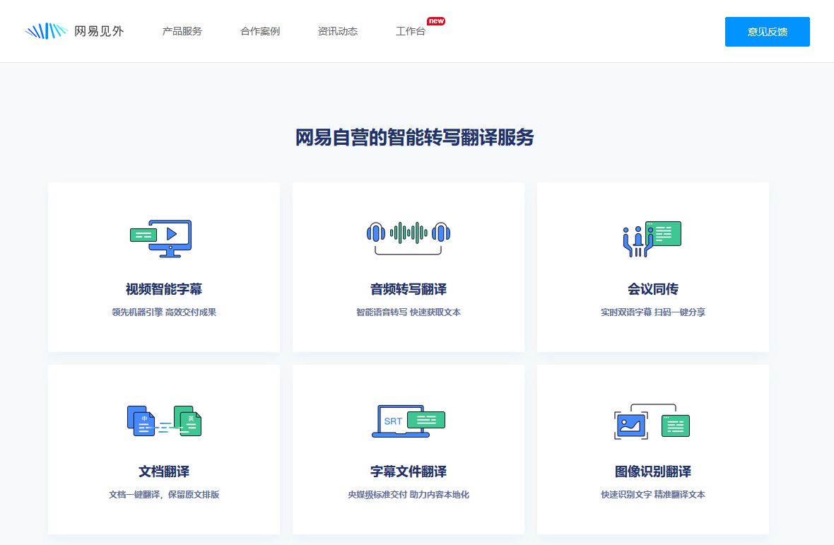The image size is (834, 545).
Task: Open the 产品服务 menu
Action: [x=182, y=31]
